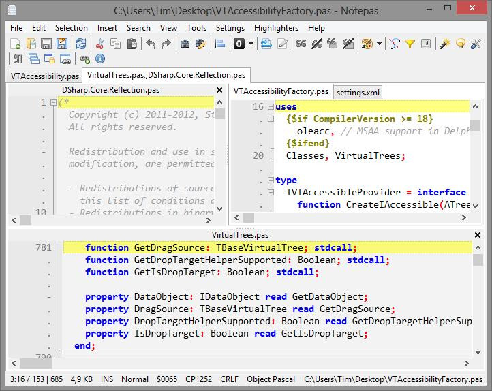Screen dimensions: 492x391
Task: Collapse the type block fold marker
Action: point(271,181)
